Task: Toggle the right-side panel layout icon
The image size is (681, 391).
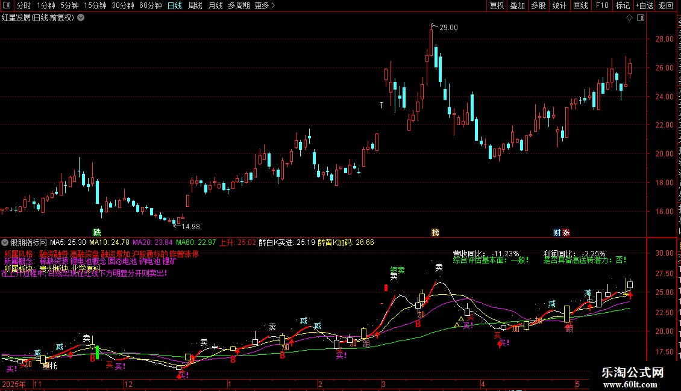Action: (641, 18)
